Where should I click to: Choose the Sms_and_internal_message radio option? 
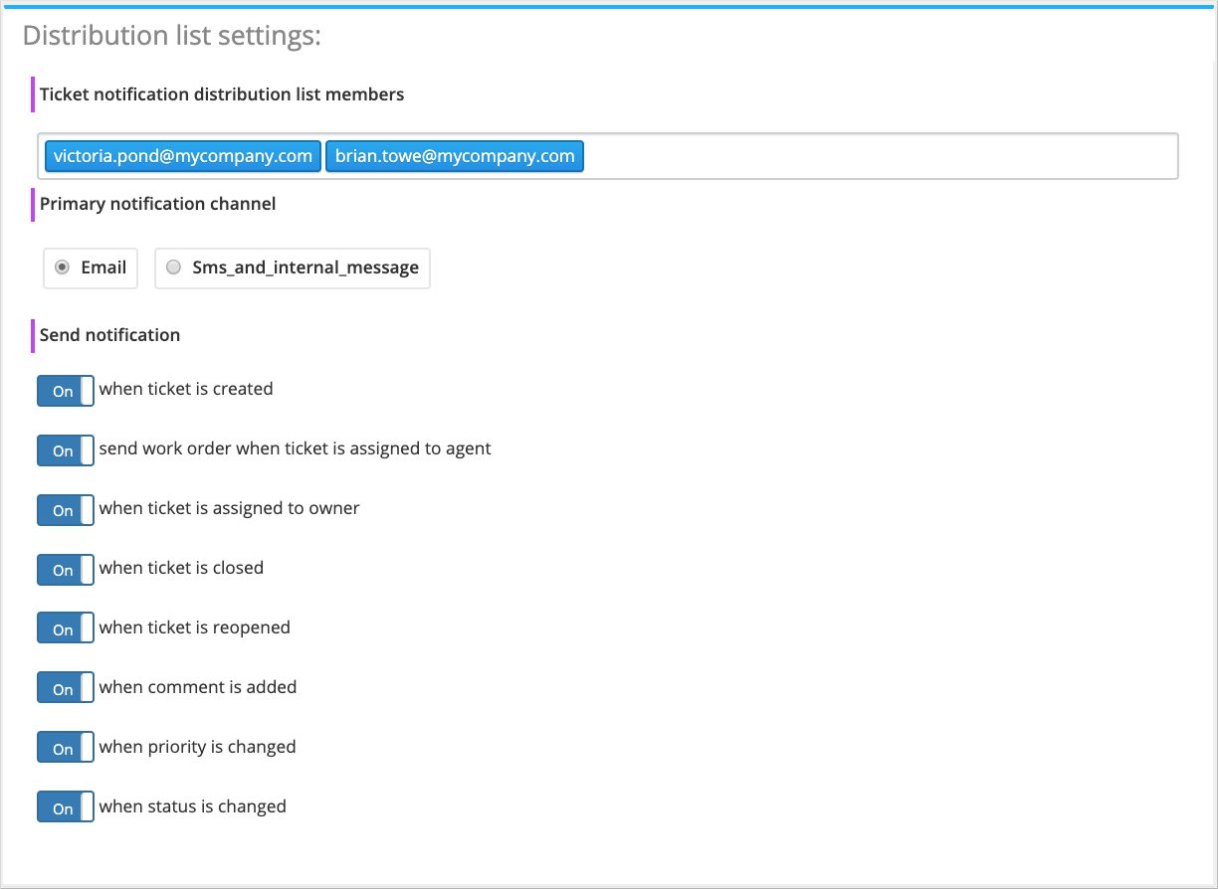pos(174,267)
